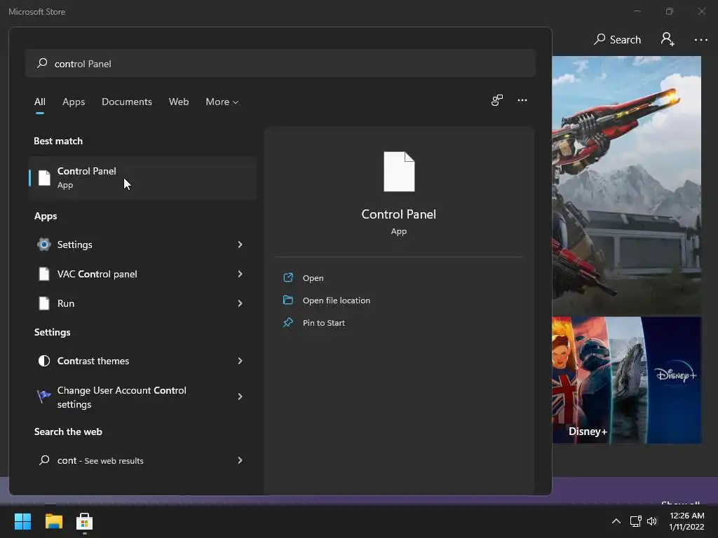The width and height of the screenshot is (718, 538).
Task: Open the sci-fi game banner in Microsoft Store
Action: click(x=626, y=185)
